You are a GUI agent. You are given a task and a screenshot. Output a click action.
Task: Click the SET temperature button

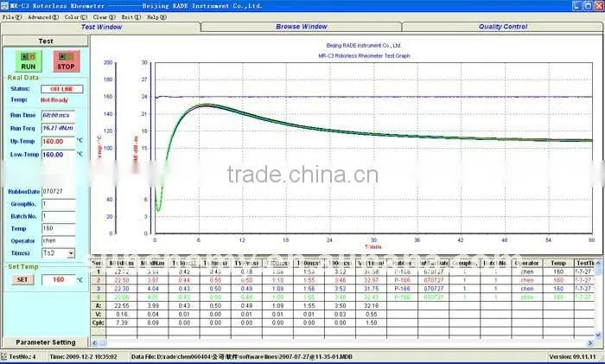pos(22,279)
